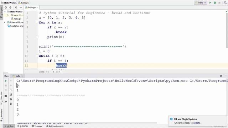The width and height of the screenshot is (228, 128).
Task: Start debugging with the bug icon
Action: 215,2
